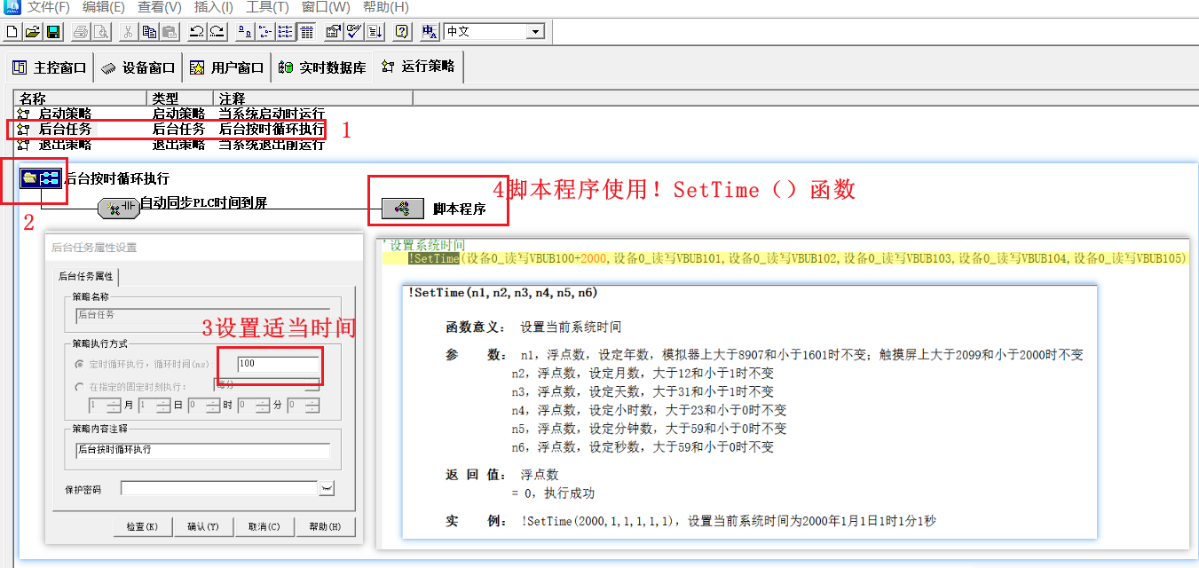Click the strategy block icon beside 后台按时循环执行

coord(40,178)
